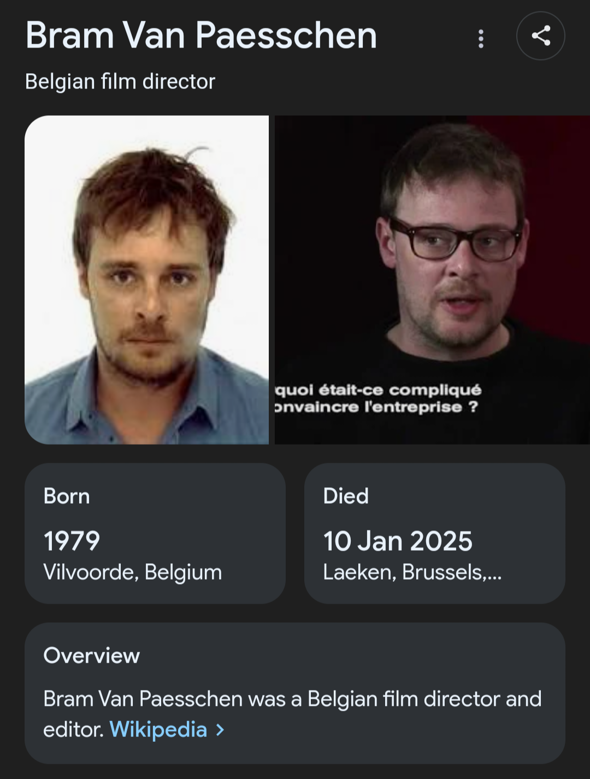Tap the 10 Jan 2025 date
The height and width of the screenshot is (779, 590).
pyautogui.click(x=398, y=541)
